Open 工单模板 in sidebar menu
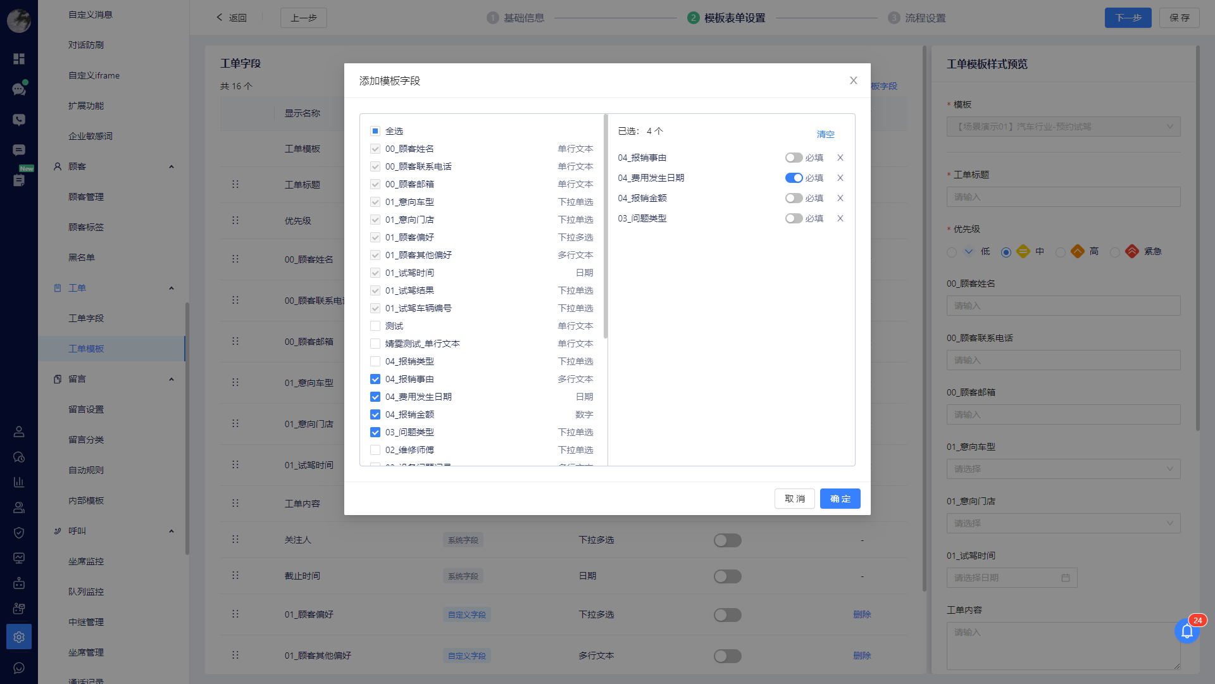The height and width of the screenshot is (684, 1215). (x=86, y=349)
